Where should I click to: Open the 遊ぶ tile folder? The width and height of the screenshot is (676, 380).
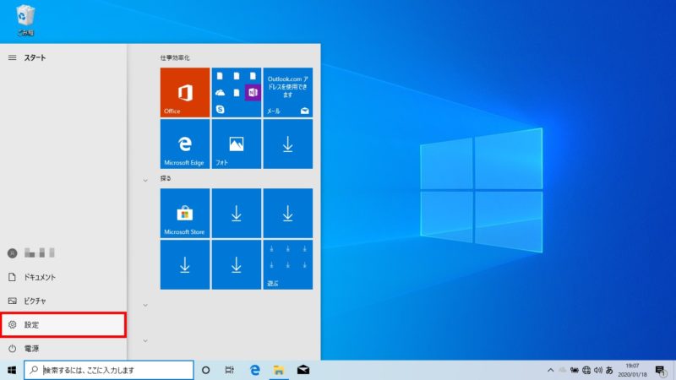point(288,264)
